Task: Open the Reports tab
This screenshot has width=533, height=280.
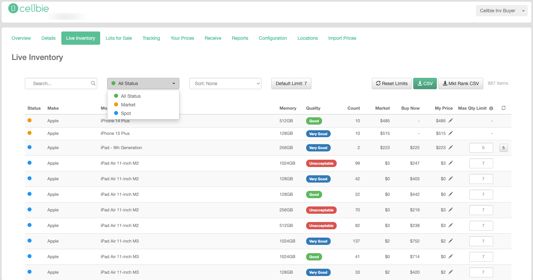Action: click(x=240, y=38)
